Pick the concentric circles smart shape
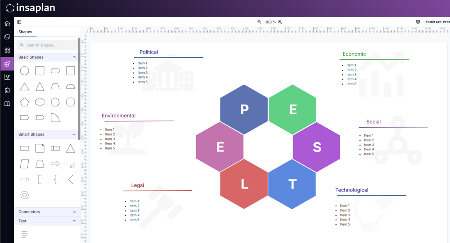 pos(25,195)
